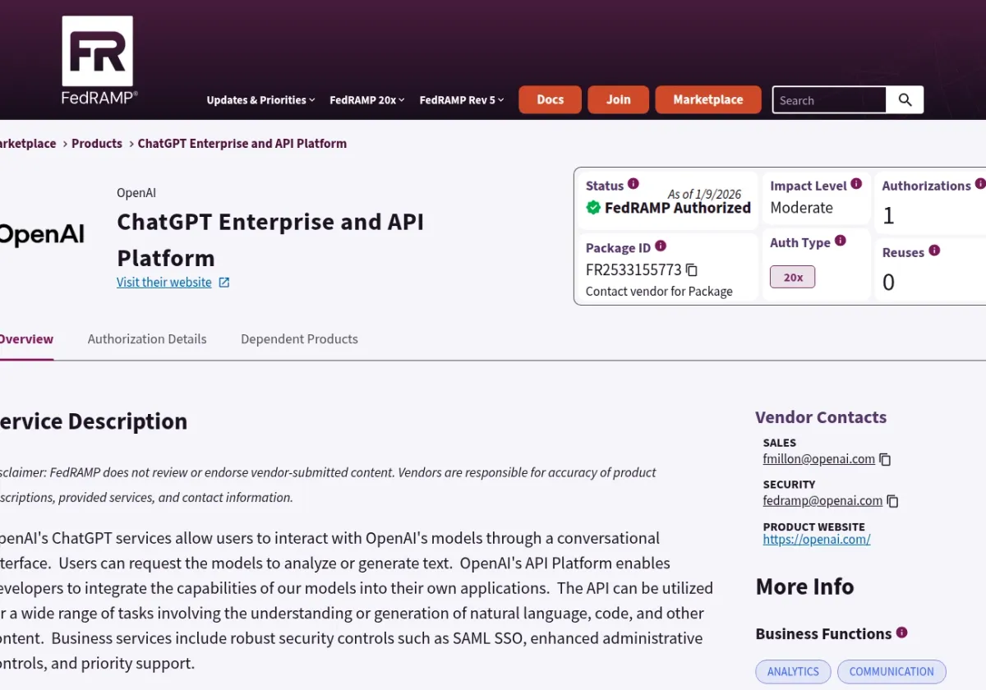The width and height of the screenshot is (986, 690).
Task: Click the Status info icon
Action: [x=634, y=184]
